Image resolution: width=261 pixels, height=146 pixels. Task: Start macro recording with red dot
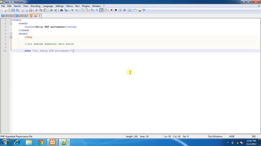111,10
